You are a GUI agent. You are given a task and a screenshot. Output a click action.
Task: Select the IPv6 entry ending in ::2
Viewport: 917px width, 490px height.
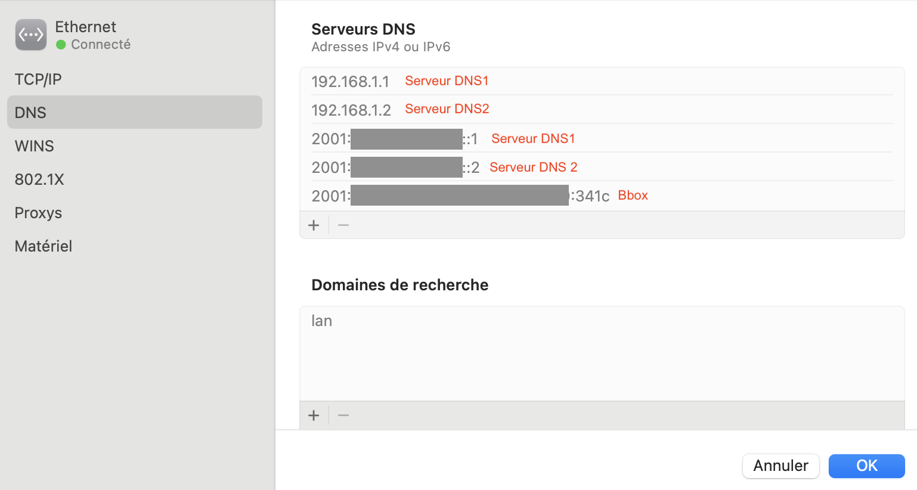(602, 167)
